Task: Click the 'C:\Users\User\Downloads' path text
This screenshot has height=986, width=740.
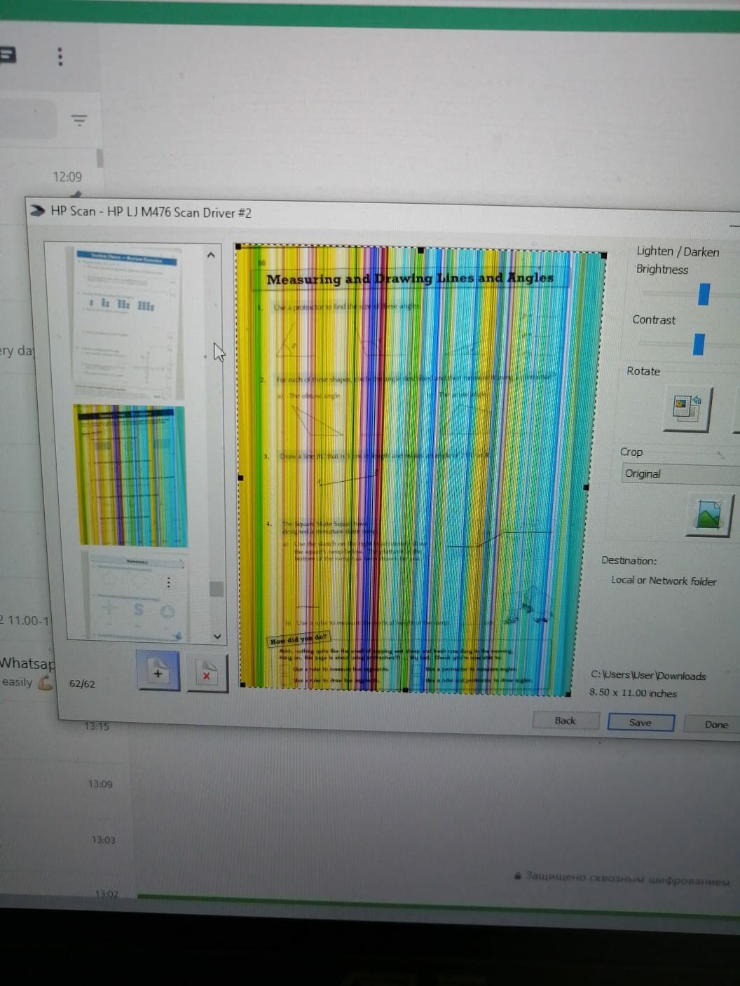Action: [648, 675]
